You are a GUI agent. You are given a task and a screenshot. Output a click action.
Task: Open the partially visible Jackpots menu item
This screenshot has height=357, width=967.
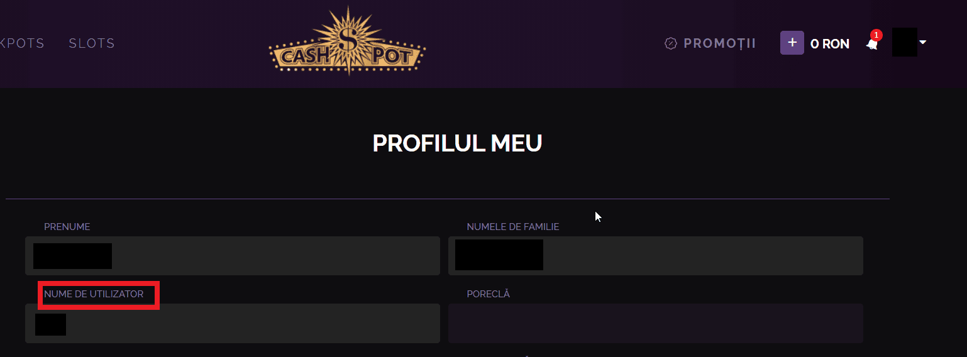click(22, 43)
